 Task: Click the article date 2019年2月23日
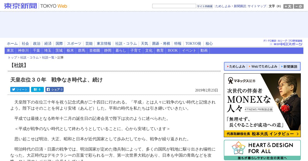(x=206, y=90)
